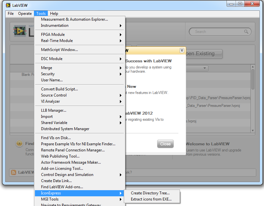This screenshot has height=206, width=264.
Task: Click the LabVIEW 2012 upgrade heading
Action: [139, 113]
